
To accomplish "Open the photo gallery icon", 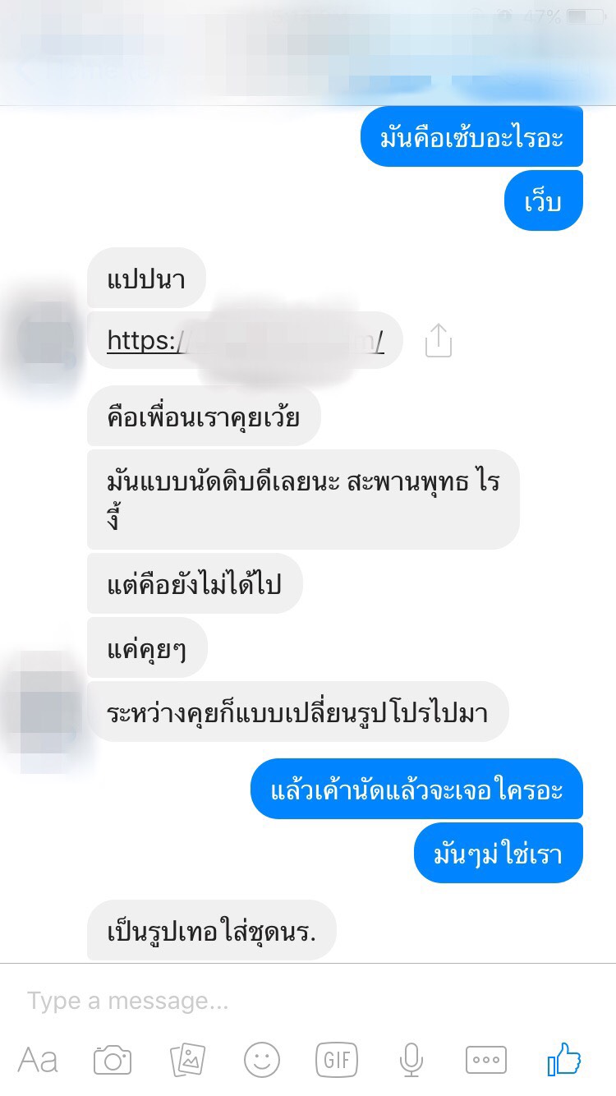I will click(187, 1060).
